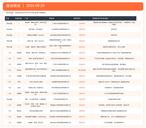Click the service provider 武汉市肆亿营销策划有限公司
The height and width of the screenshot is (128, 146).
pyautogui.click(x=60, y=58)
